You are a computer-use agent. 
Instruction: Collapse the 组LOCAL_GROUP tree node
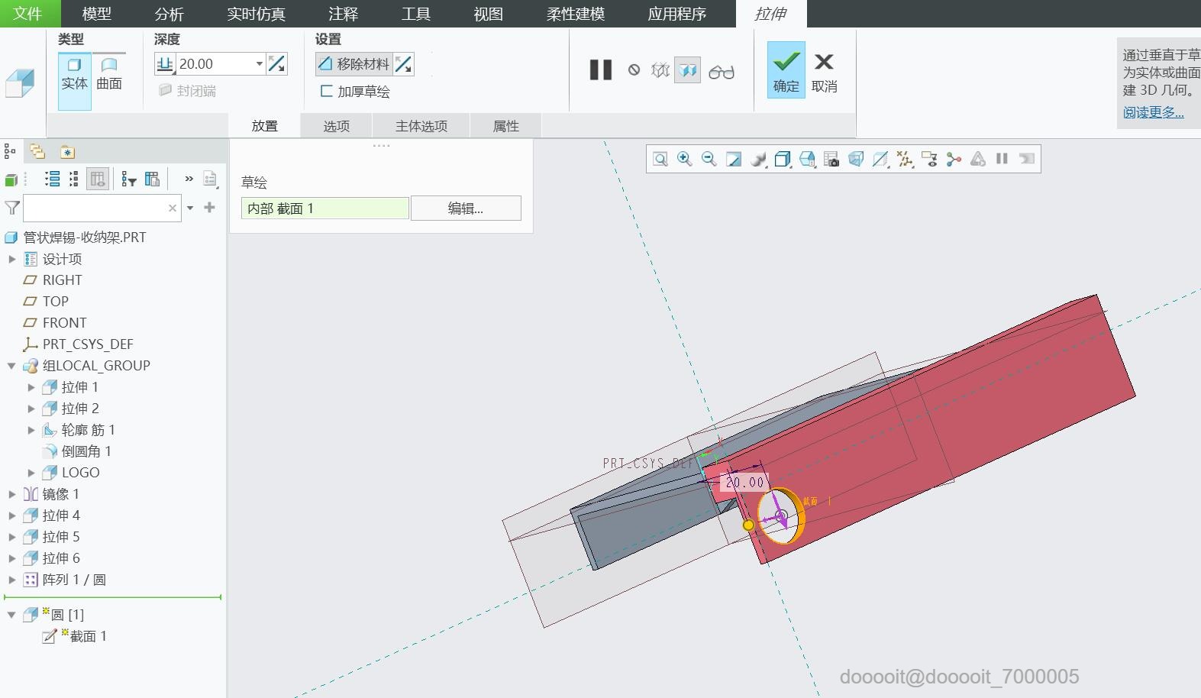click(x=11, y=366)
